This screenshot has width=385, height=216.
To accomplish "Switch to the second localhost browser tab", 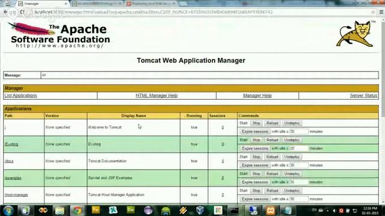I will [x=97, y=4].
